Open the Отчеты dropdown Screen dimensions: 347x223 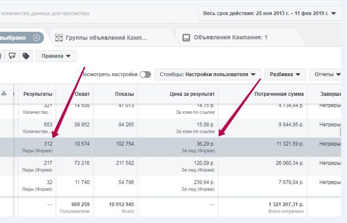click(325, 74)
